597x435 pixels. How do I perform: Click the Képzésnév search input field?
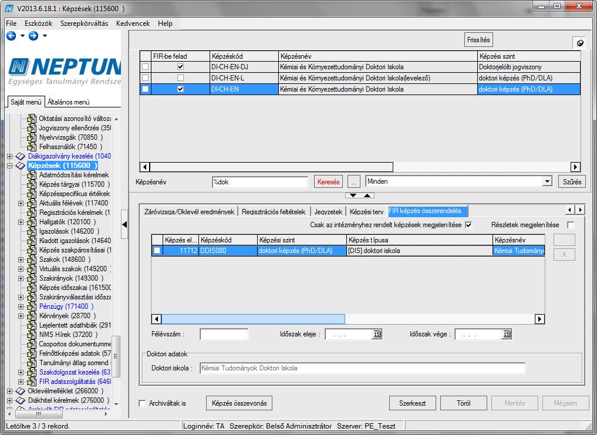click(260, 182)
